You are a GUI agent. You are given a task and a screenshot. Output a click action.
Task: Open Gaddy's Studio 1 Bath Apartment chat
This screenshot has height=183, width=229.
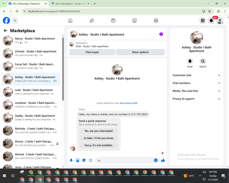point(31,118)
